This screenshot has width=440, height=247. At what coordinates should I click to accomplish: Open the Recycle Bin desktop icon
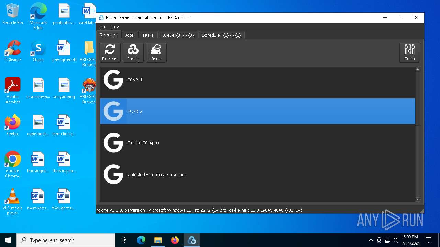[13, 14]
